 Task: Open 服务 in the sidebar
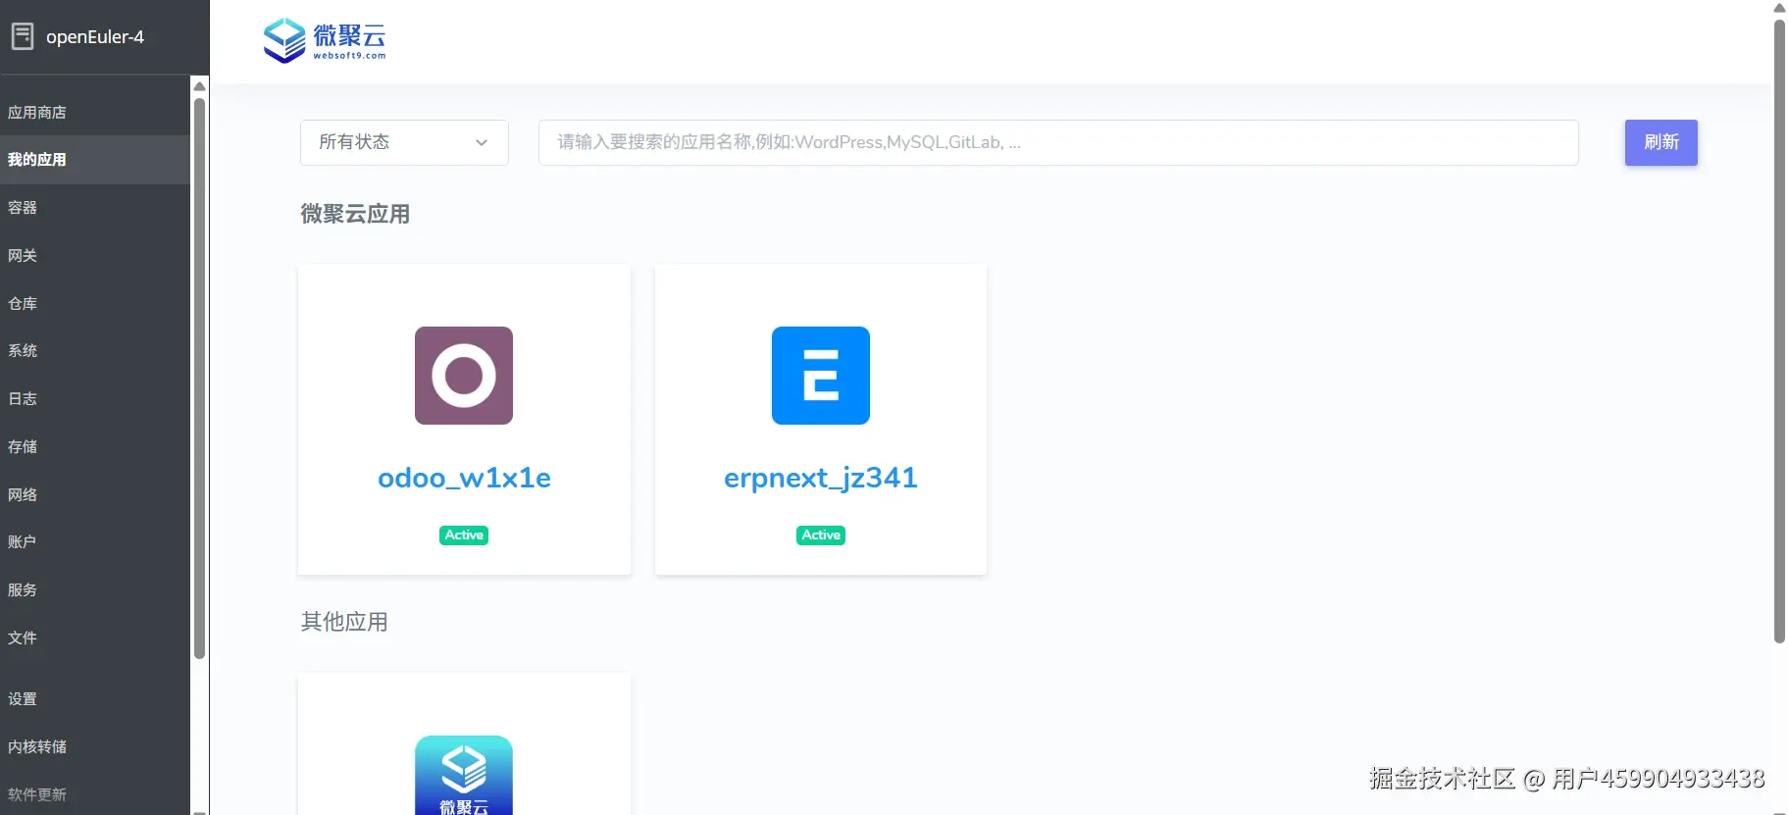95,590
